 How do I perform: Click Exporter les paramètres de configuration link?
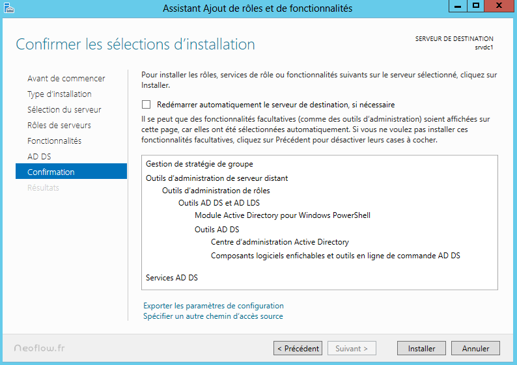214,305
